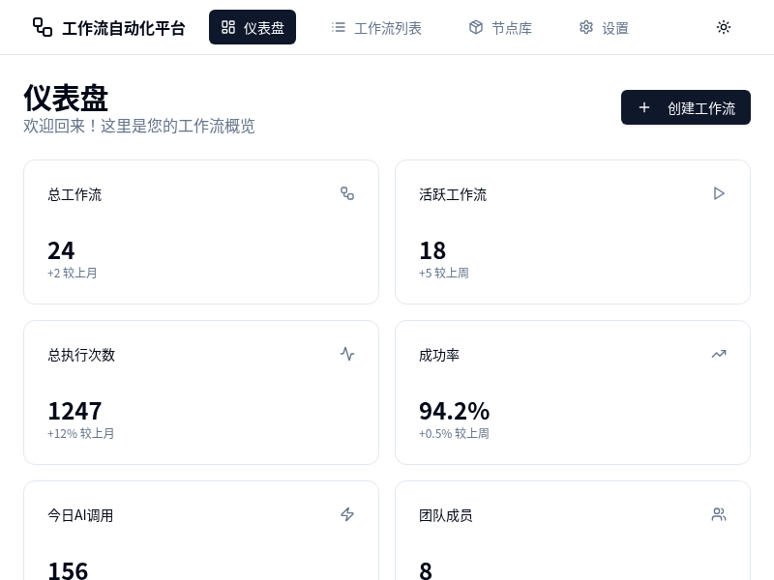
Task: Click the users icon in 团队成员 card
Action: 719,514
